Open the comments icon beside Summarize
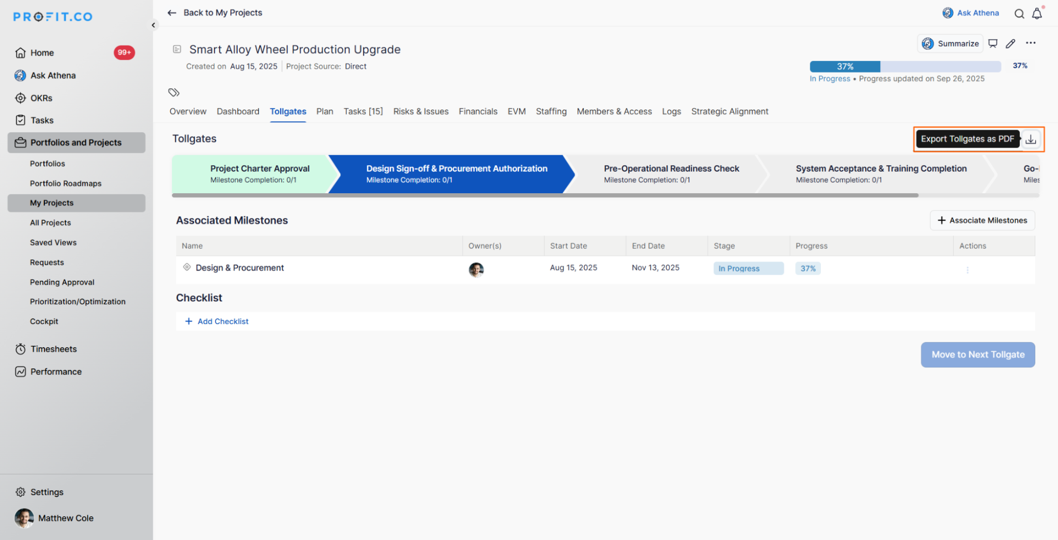Viewport: 1058px width, 540px height. [x=993, y=43]
